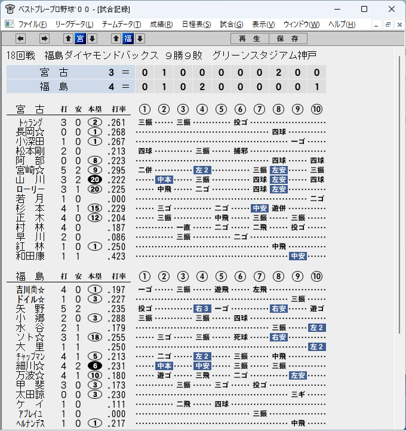The height and width of the screenshot is (431, 406).
Task: Go to previous game with left arrow
Action: pos(21,39)
